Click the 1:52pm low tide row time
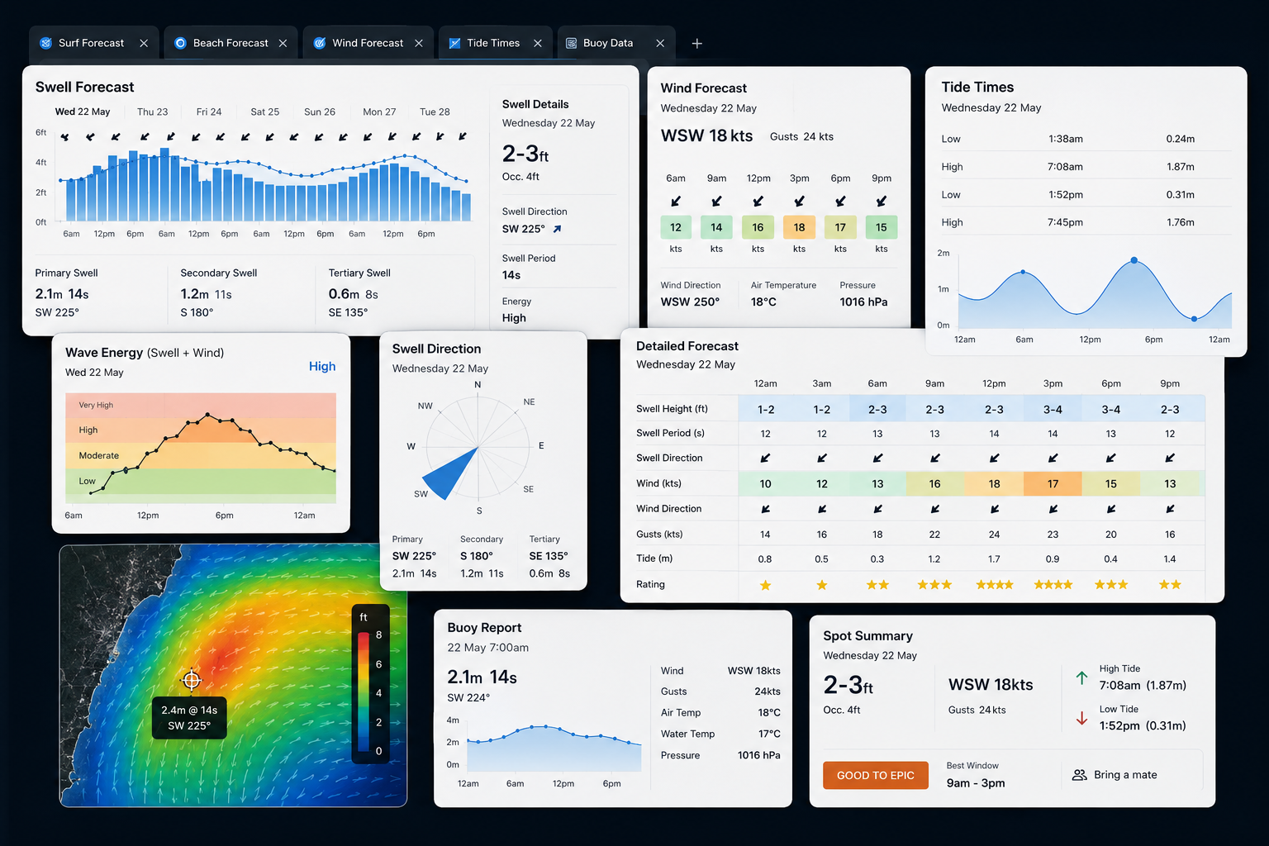The image size is (1269, 846). pos(1065,195)
